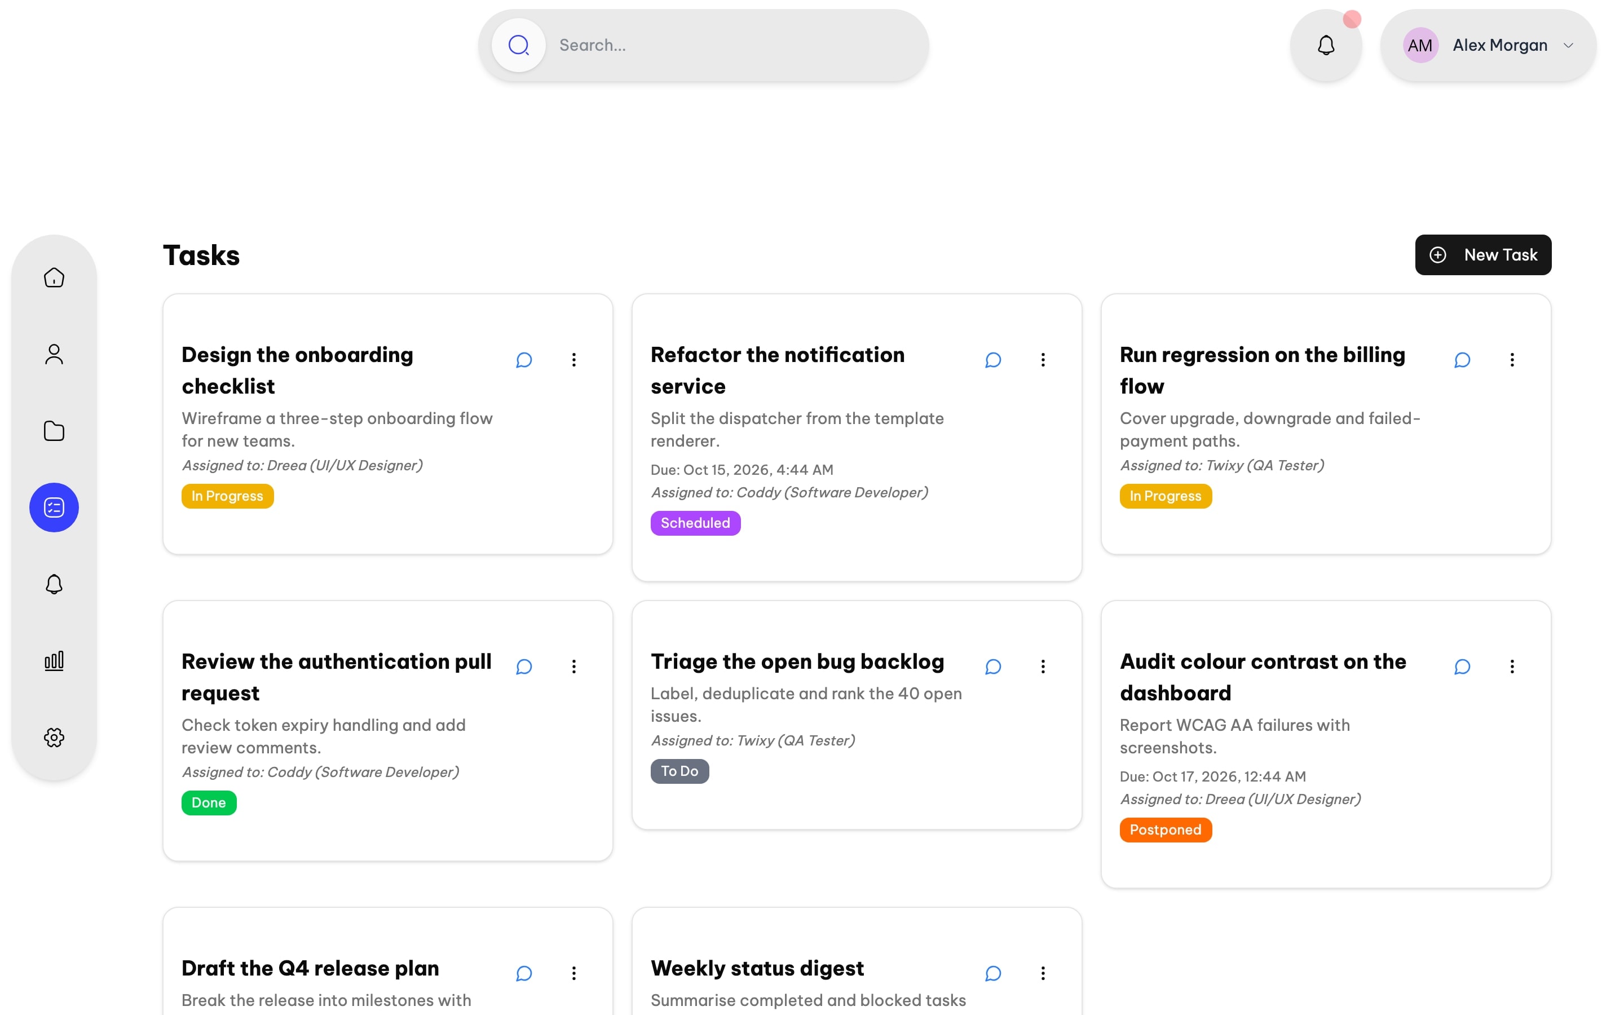The image size is (1624, 1015).
Task: Open comments on Draft the Q4 release plan
Action: coord(524,973)
